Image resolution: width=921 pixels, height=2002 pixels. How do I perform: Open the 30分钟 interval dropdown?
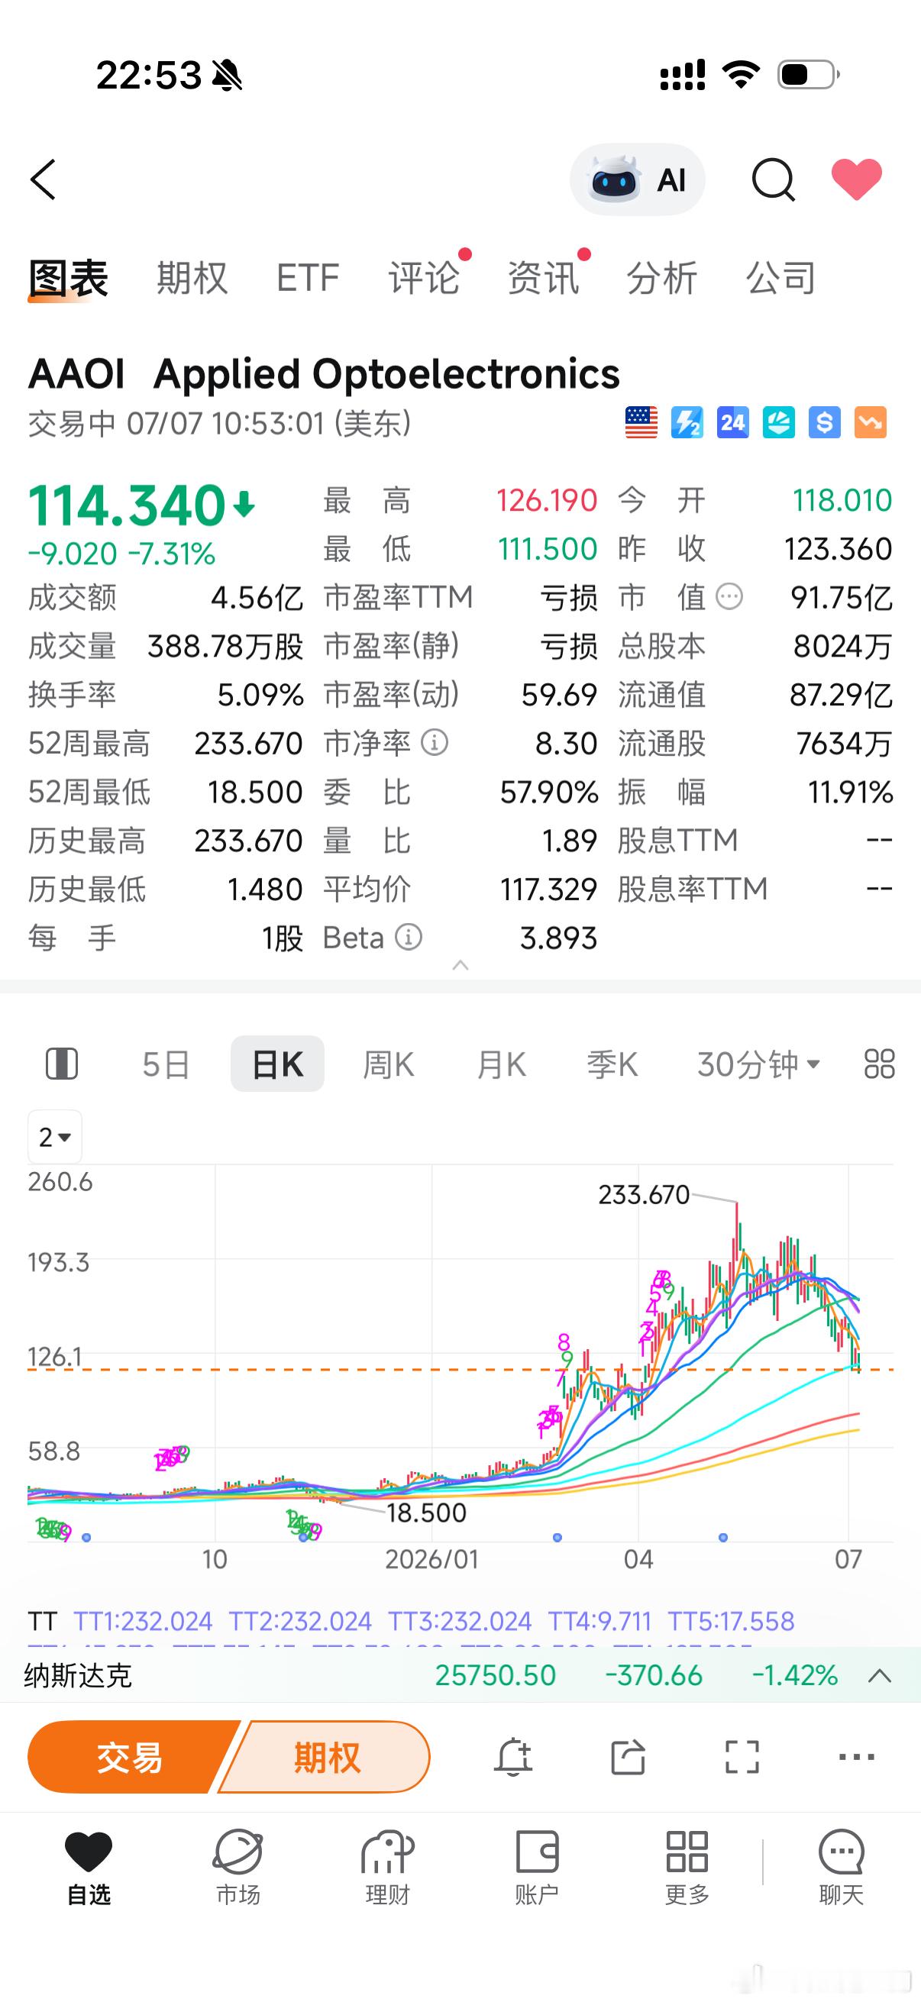758,1064
